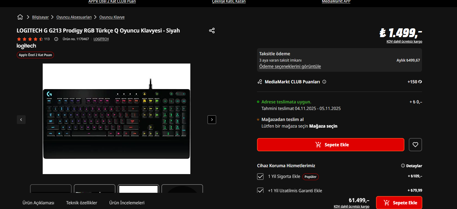Click the Logitech brand logo
Screen dimensions: 457x209
[x=26, y=46]
